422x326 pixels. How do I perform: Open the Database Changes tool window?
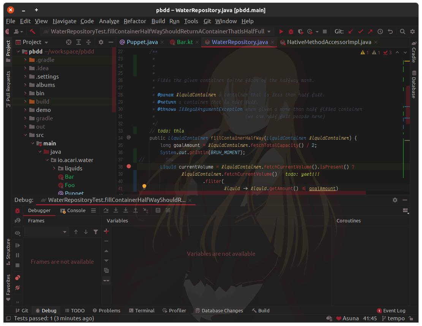click(x=219, y=311)
